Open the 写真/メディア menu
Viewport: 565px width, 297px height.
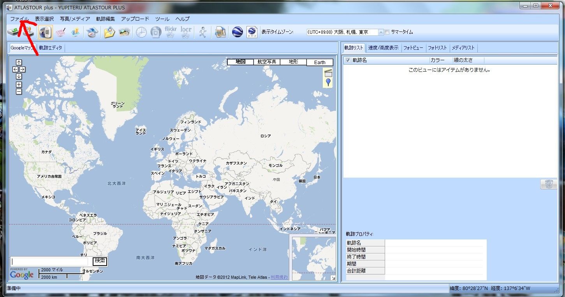pyautogui.click(x=75, y=19)
